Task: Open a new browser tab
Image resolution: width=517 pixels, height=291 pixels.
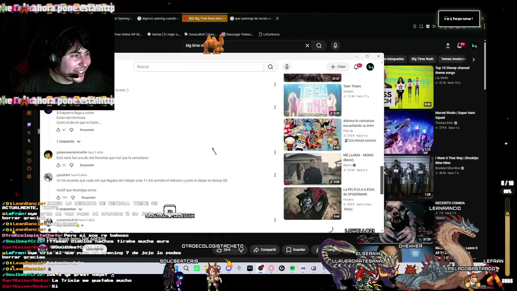Action: click(x=277, y=19)
